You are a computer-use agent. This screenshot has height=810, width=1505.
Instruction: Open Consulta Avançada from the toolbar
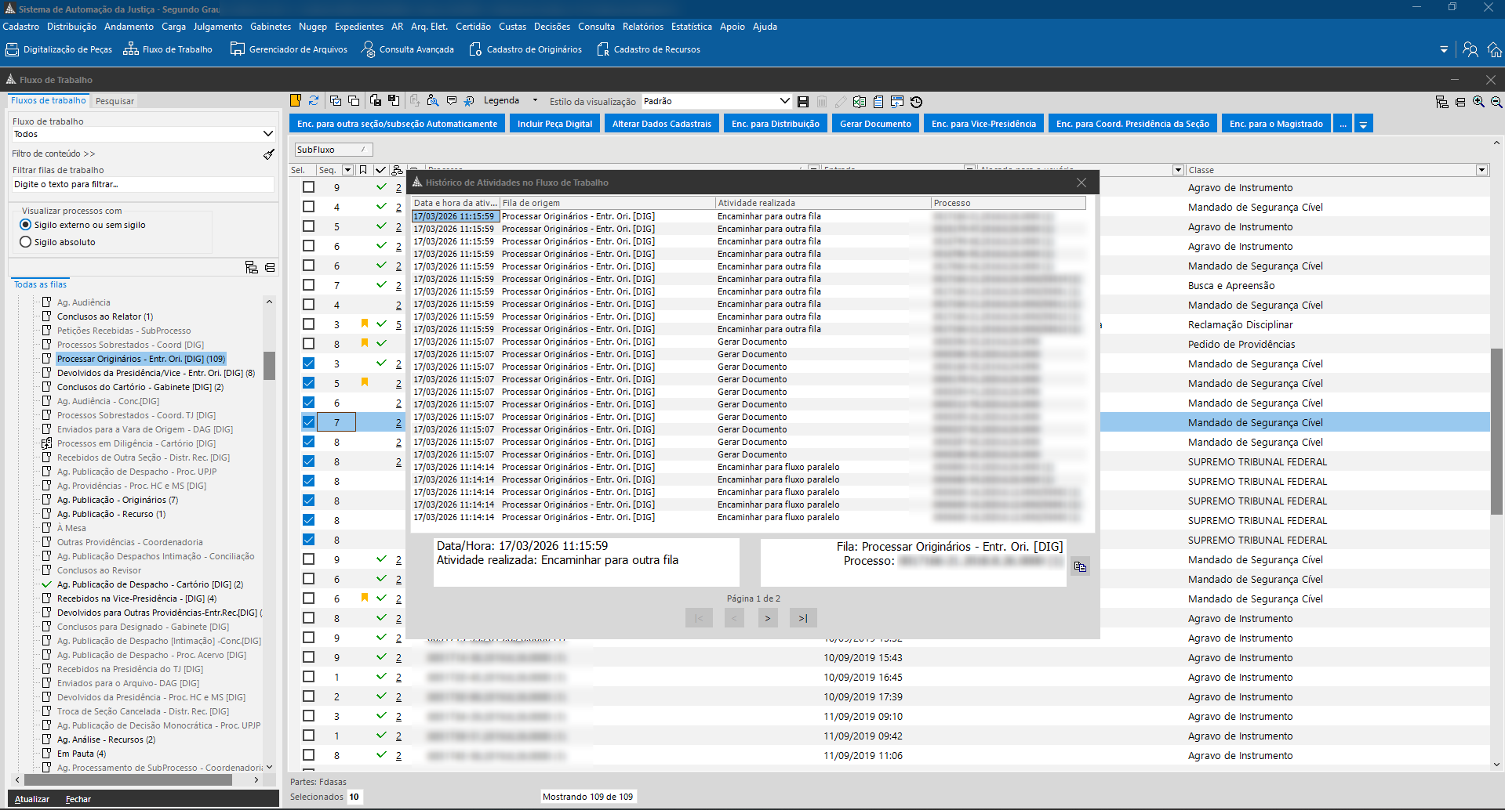tap(407, 49)
